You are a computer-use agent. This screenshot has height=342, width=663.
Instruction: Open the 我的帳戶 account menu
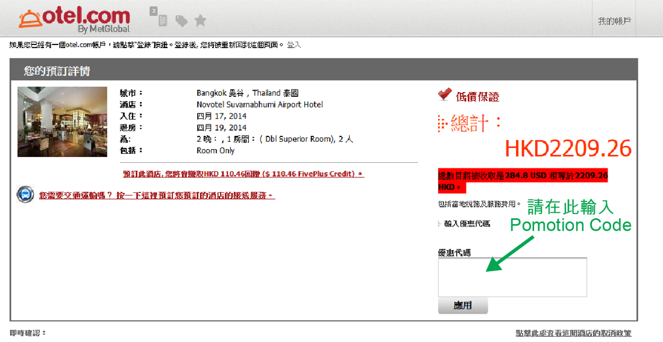tap(614, 21)
